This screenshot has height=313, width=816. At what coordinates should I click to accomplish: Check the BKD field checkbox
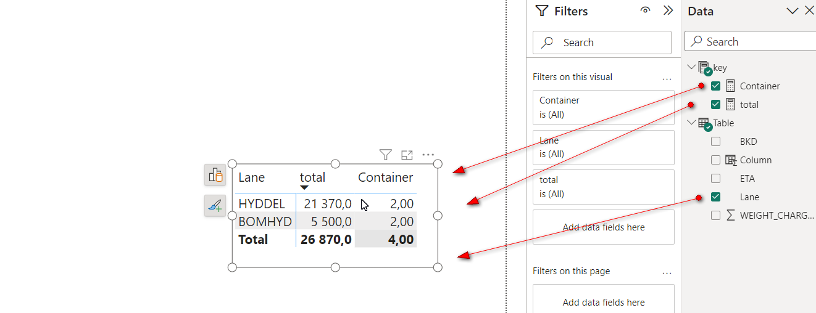point(715,141)
